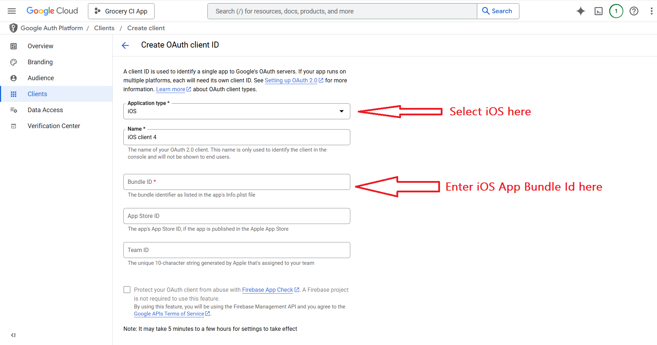Viewport: 657px width, 345px height.
Task: Open Verification Center page
Action: (54, 126)
